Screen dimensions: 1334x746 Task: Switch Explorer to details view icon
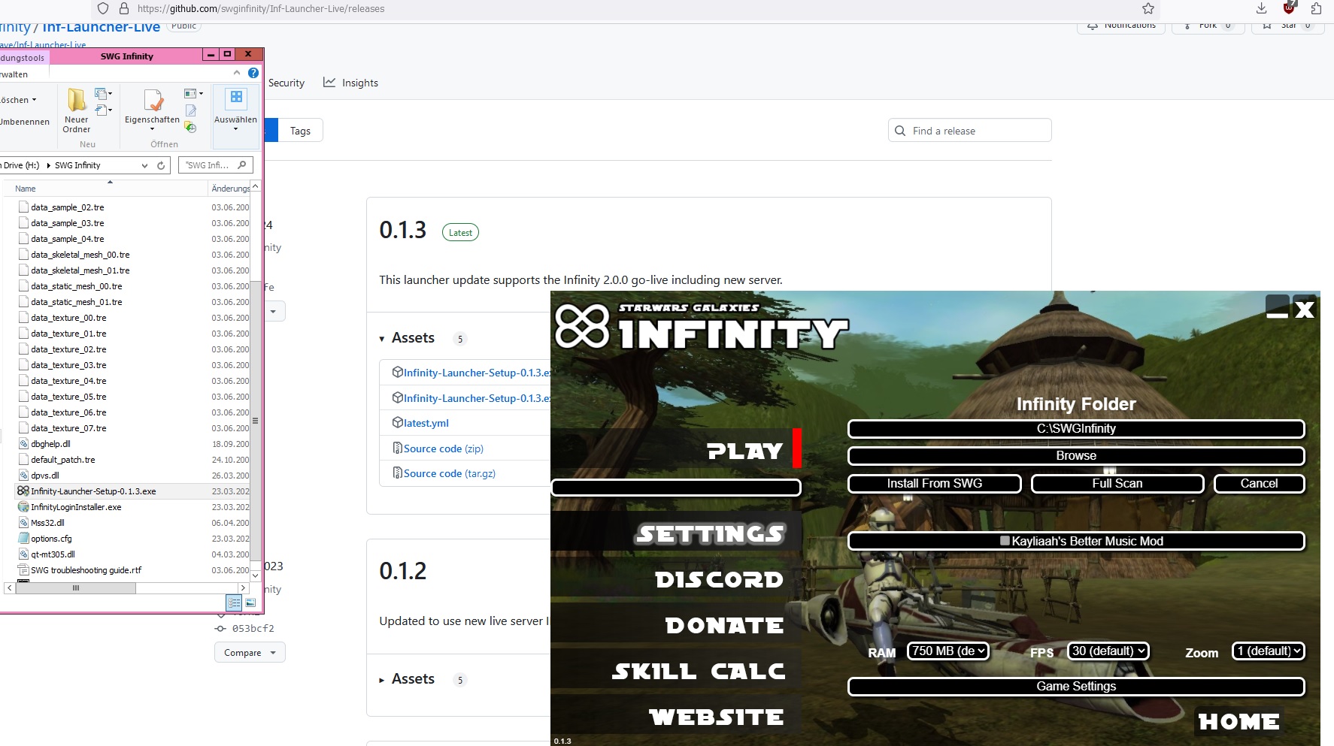tap(234, 603)
